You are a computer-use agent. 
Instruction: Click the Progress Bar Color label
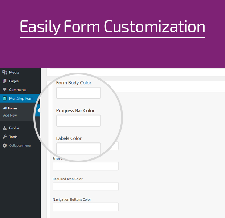coord(75,111)
